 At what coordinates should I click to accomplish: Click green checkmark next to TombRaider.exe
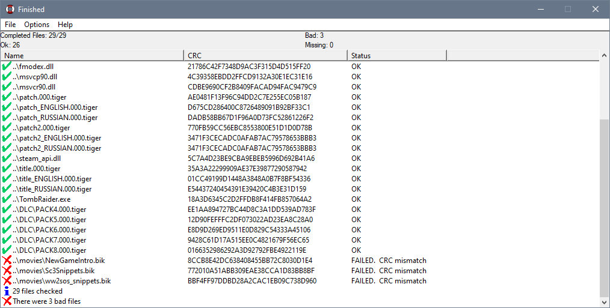tap(7, 199)
